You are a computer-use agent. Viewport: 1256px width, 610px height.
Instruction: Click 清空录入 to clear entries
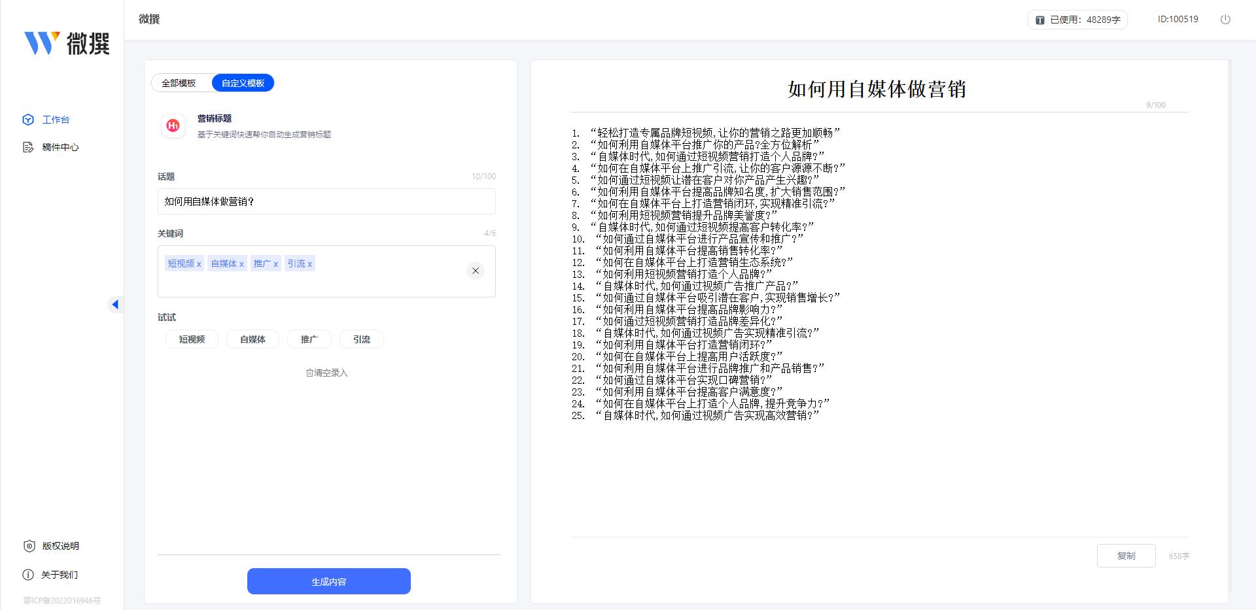(x=326, y=373)
